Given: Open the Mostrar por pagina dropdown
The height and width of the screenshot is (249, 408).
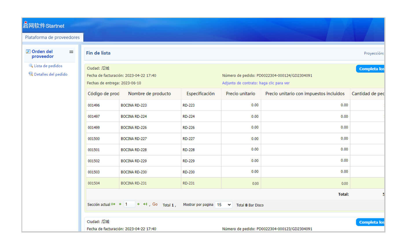Looking at the screenshot, I should tap(224, 205).
